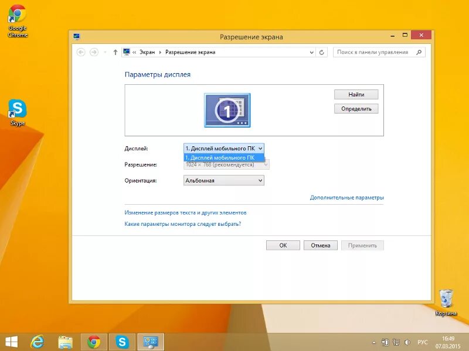This screenshot has width=469, height=351.
Task: Switch to Skype in the taskbar
Action: [x=122, y=342]
